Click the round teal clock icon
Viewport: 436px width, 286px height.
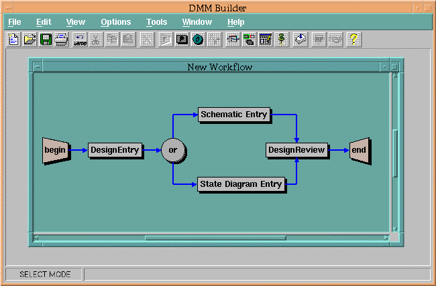(198, 40)
